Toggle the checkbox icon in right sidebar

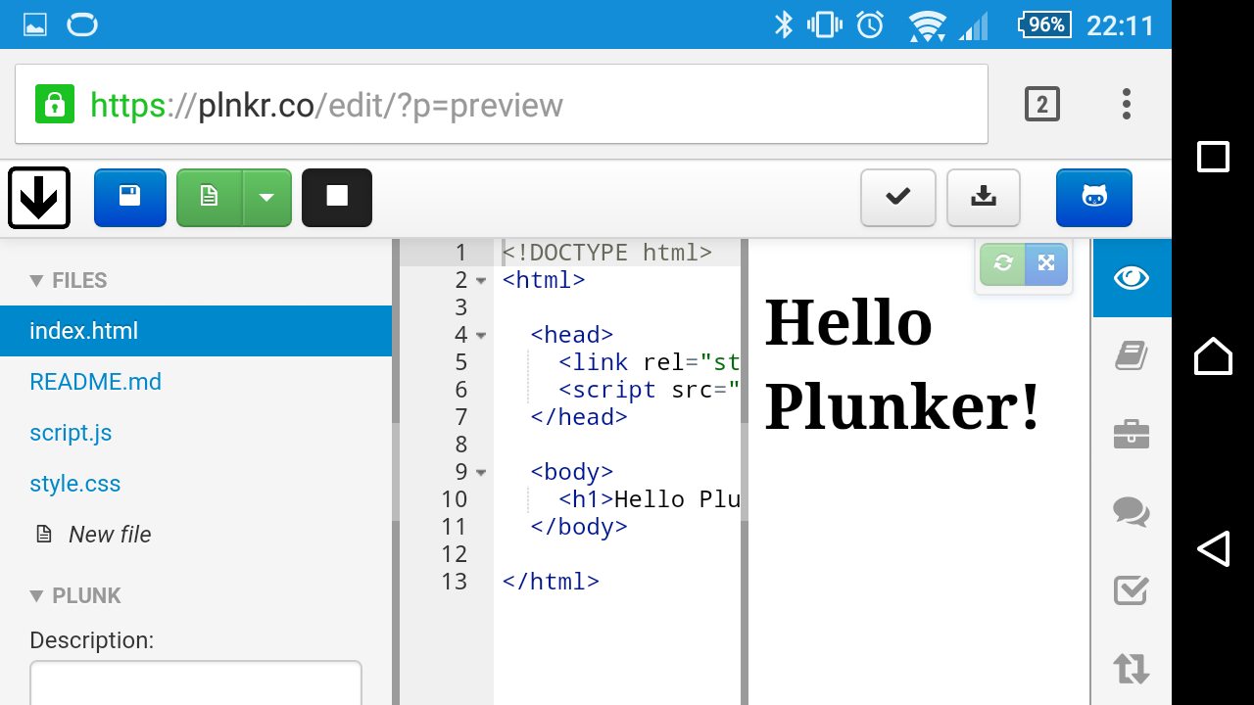(1131, 589)
